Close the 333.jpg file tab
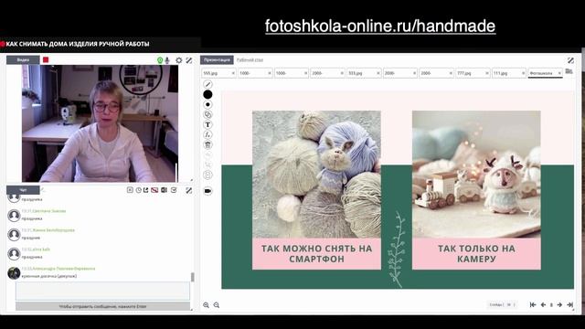 click(x=378, y=73)
